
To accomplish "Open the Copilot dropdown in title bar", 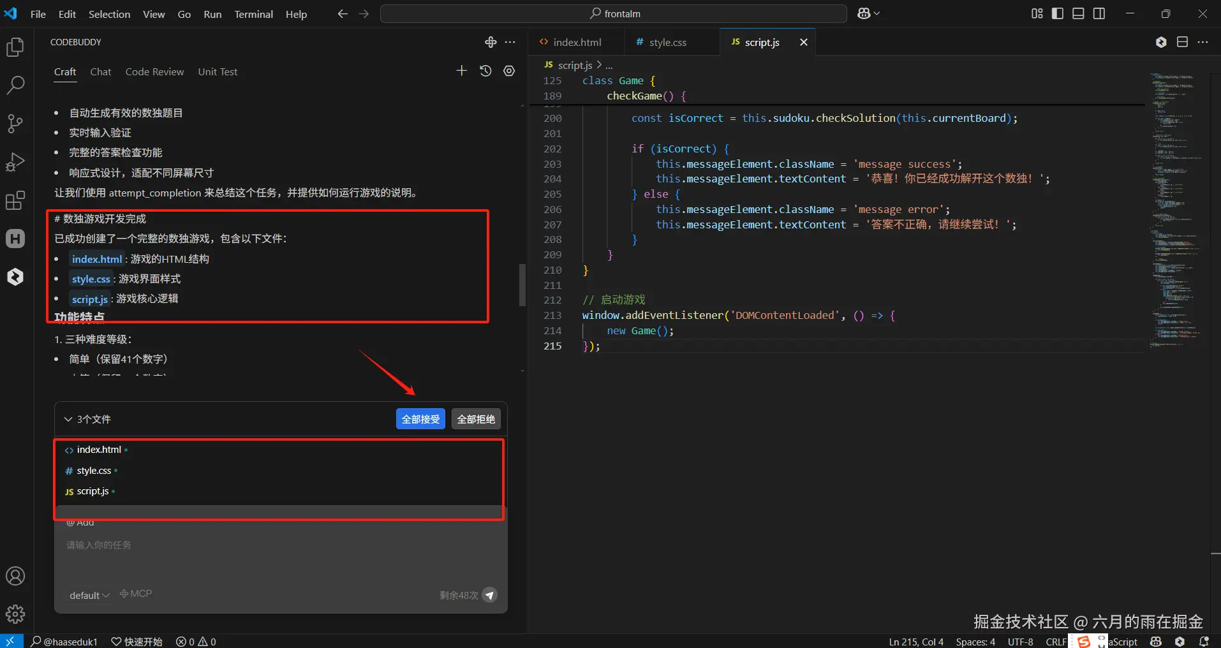I will 868,13.
